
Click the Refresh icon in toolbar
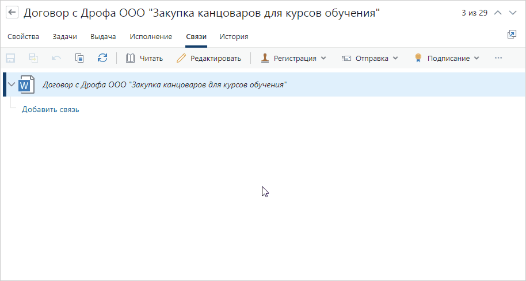click(x=102, y=58)
